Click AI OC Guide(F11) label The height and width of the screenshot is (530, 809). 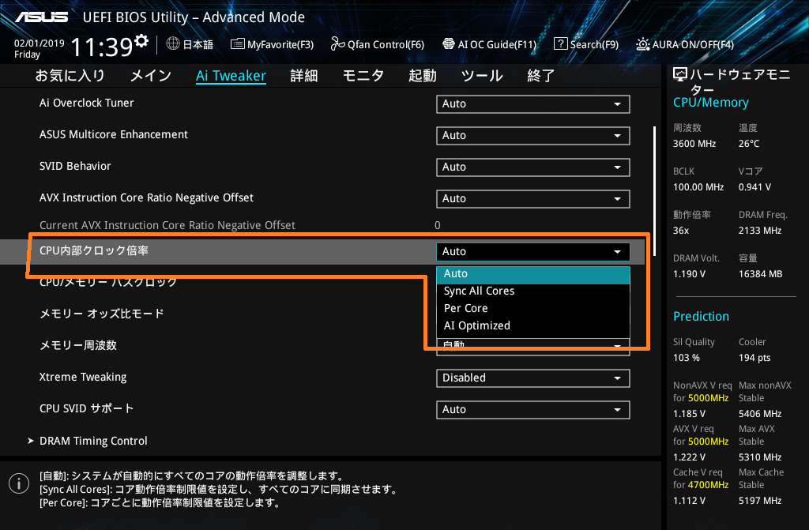click(497, 44)
